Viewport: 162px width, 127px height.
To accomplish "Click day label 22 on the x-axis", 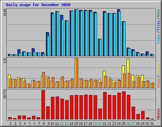I will 109,124.
